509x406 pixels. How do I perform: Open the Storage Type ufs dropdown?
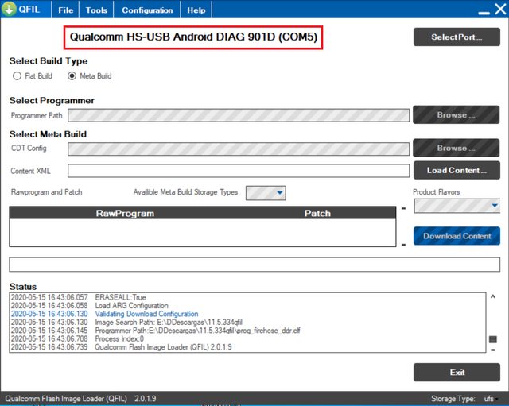(492, 399)
